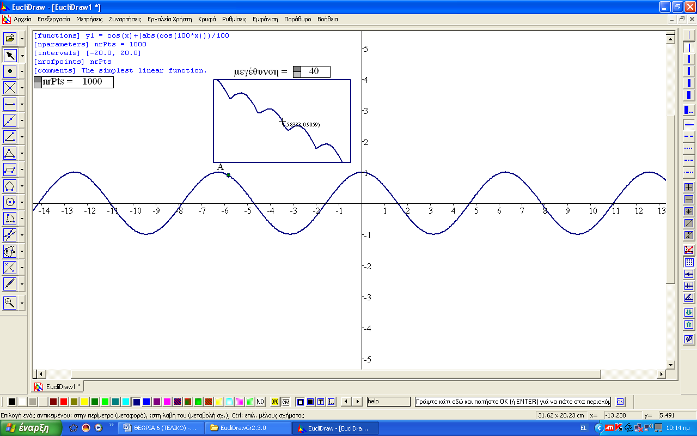
Task: Select the parallelogram tool
Action: coord(10,169)
